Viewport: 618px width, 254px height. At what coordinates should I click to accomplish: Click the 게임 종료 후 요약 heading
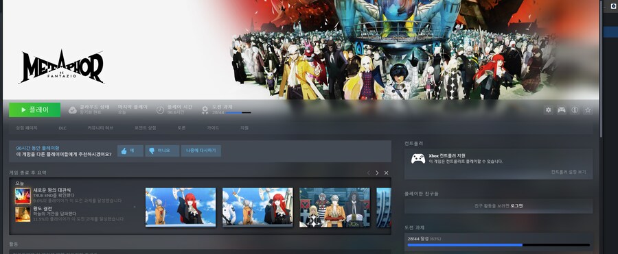(x=27, y=173)
